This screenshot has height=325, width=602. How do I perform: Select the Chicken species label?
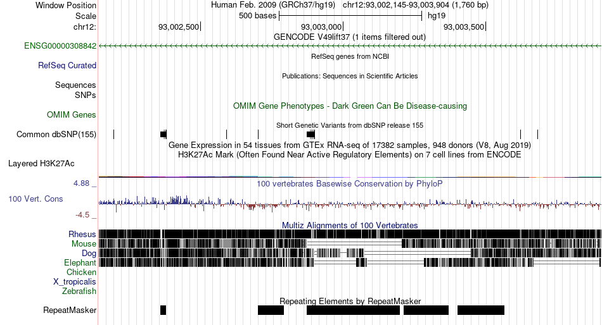[81, 272]
